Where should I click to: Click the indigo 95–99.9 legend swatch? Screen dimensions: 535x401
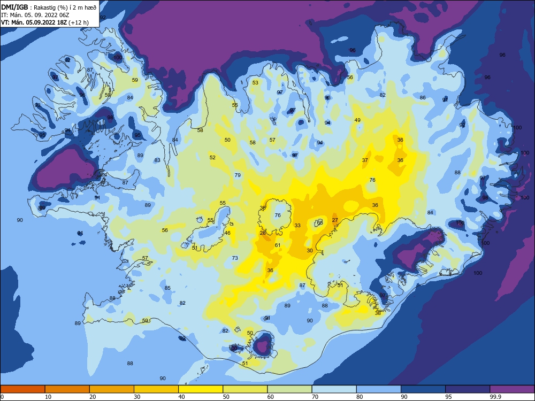[x=468, y=389]
